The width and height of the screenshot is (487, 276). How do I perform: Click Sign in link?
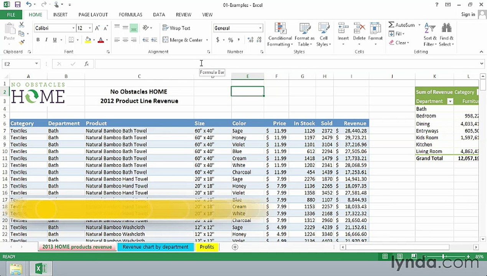pyautogui.click(x=468, y=15)
